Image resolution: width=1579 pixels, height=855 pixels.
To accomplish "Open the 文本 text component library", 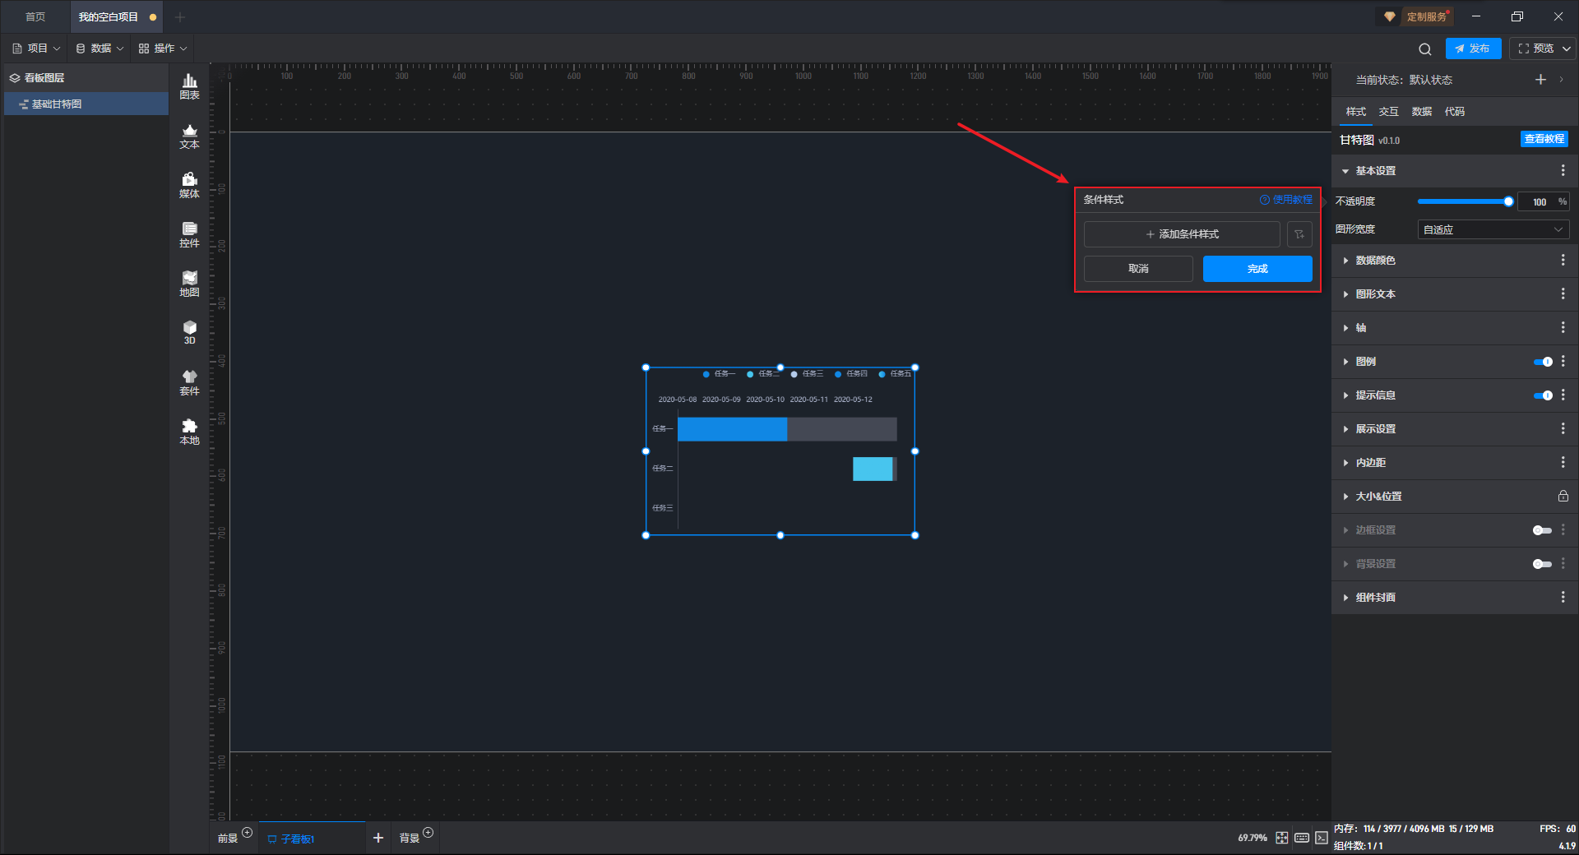I will [x=189, y=136].
